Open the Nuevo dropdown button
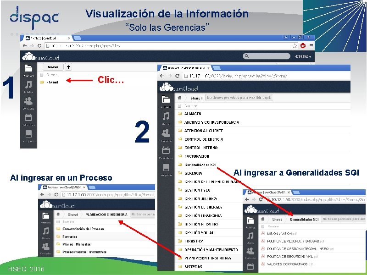The image size is (367, 275). point(52,67)
